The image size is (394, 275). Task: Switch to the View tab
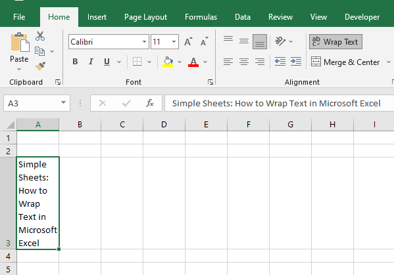(318, 17)
